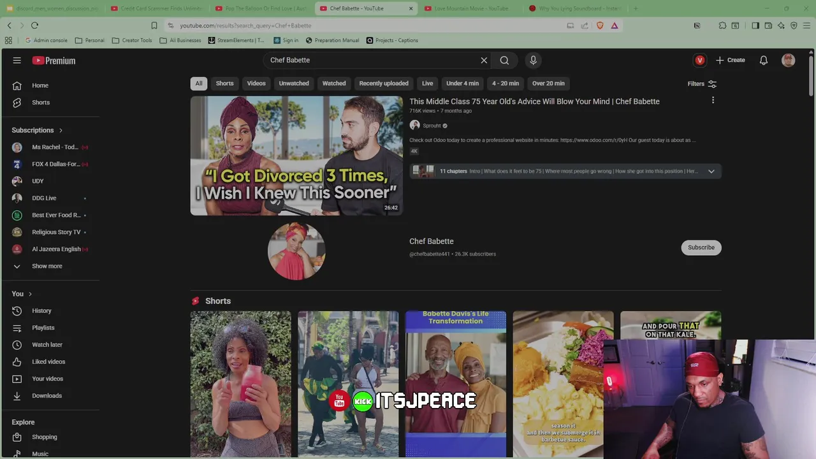Expand the 11 chapters dropdown
Viewport: 816px width, 459px height.
711,171
